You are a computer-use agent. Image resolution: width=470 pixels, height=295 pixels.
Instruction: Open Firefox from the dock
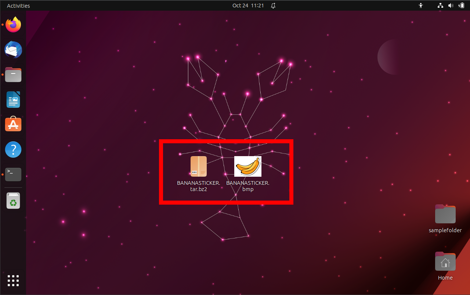pos(13,25)
